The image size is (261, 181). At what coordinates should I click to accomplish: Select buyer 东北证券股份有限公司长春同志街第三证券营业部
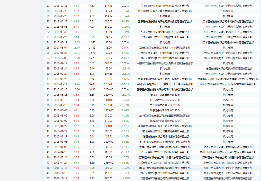point(165,11)
